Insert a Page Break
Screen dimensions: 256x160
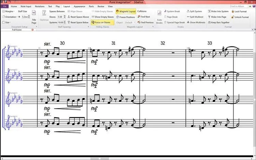pos(171,17)
